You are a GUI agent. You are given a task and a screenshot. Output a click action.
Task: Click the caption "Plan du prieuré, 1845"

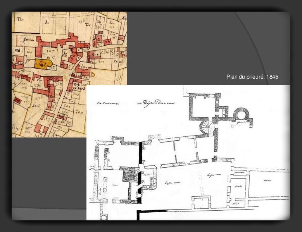click(252, 77)
